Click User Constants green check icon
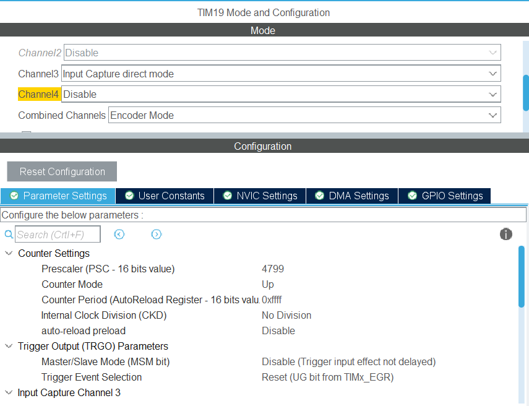This screenshot has width=529, height=406. coord(129,196)
